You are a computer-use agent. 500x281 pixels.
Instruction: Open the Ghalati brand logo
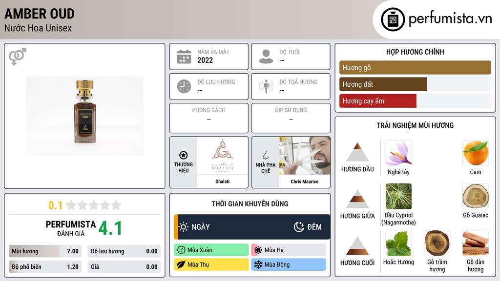[223, 156]
